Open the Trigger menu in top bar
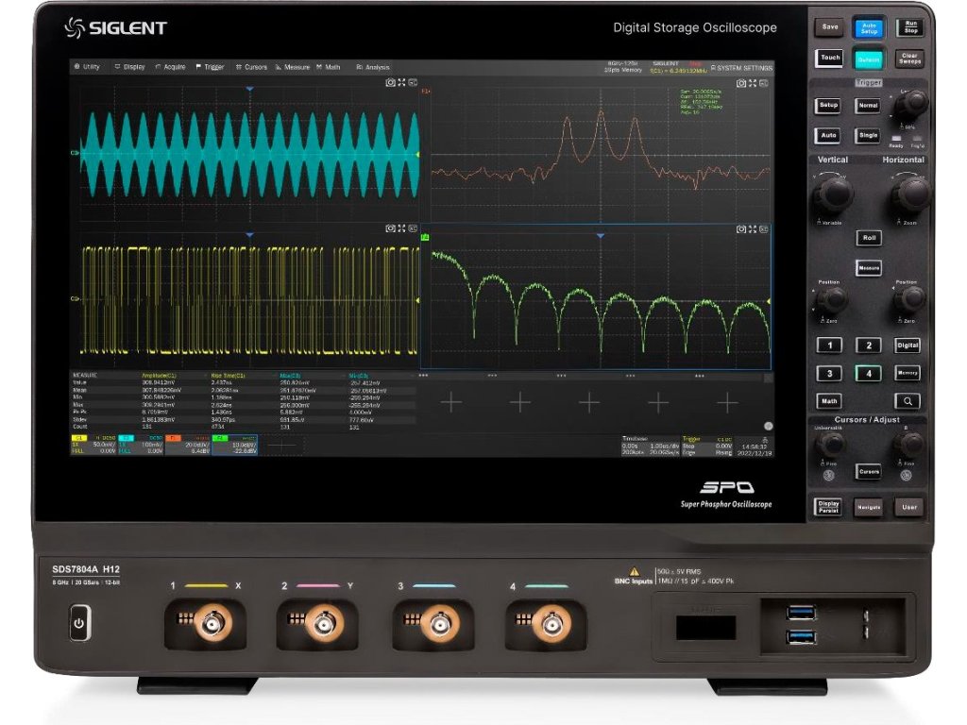 coord(211,67)
